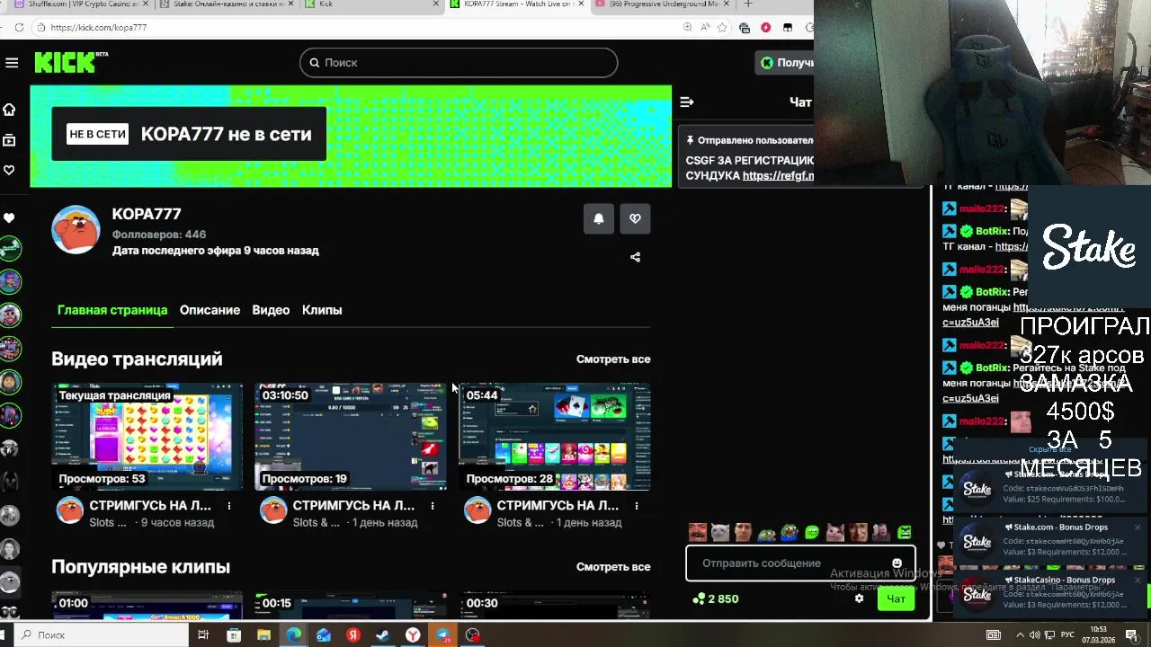Open Steam from the taskbar
The image size is (1151, 647).
pos(383,635)
